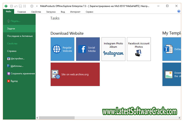185x123 pixels.
Task: Switch to the Загрузка ribbon tab
Action: point(51,12)
